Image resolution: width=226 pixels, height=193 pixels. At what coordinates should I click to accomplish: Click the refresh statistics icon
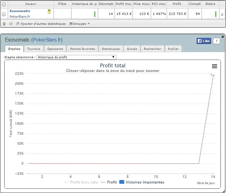[x=11, y=24]
